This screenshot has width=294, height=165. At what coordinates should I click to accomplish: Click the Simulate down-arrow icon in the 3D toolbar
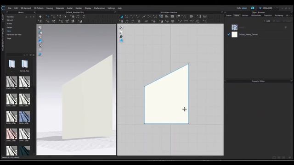point(40,16)
